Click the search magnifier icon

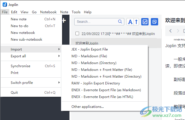120,21
